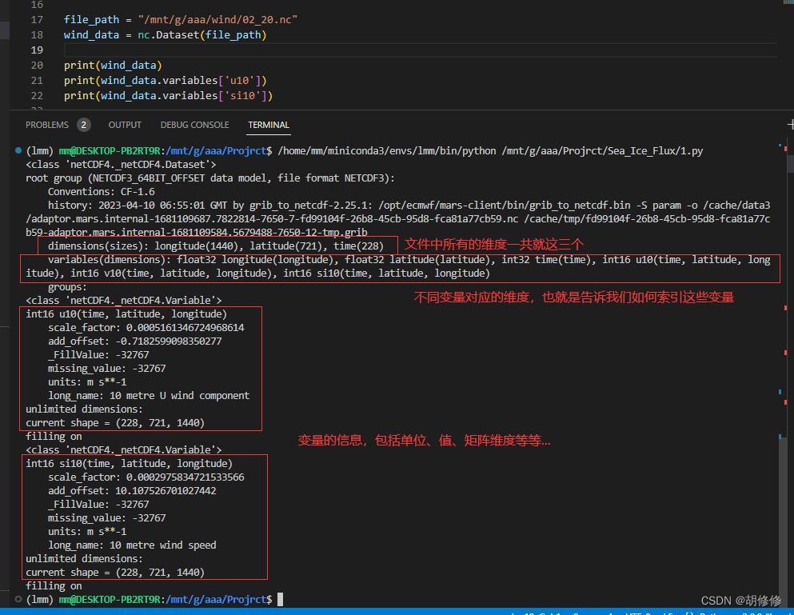Viewport: 794px width, 615px height.
Task: Click line number 22 in the gutter
Action: (37, 96)
